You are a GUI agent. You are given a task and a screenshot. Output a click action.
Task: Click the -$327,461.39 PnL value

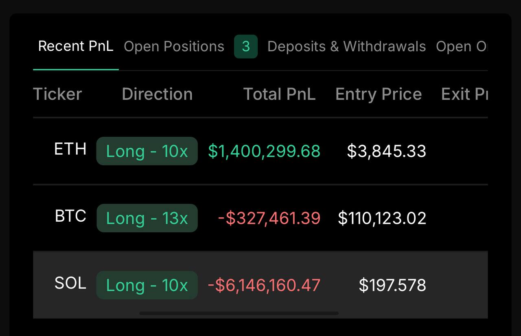(x=269, y=218)
